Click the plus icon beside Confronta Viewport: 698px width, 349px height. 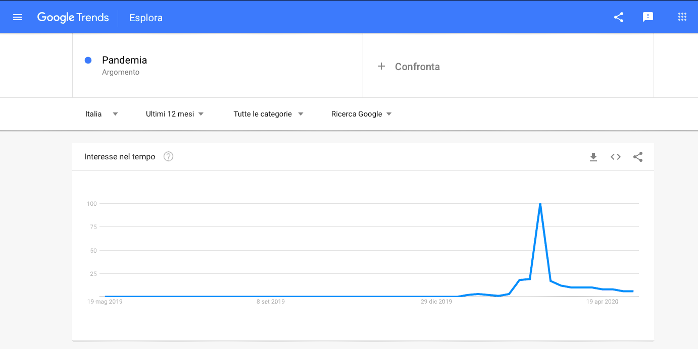coord(381,67)
